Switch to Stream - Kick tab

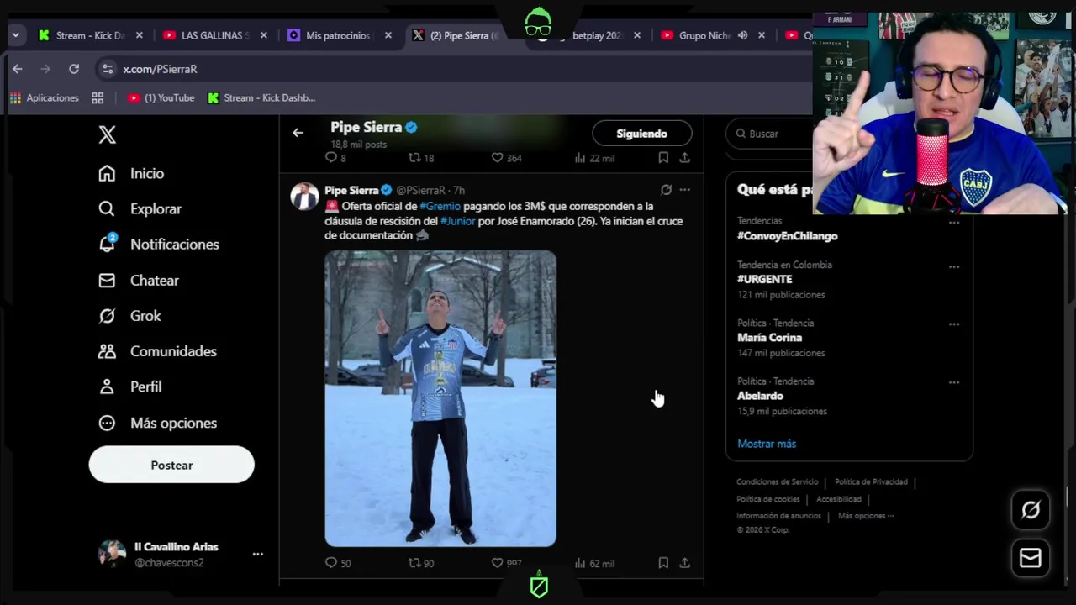pos(90,35)
